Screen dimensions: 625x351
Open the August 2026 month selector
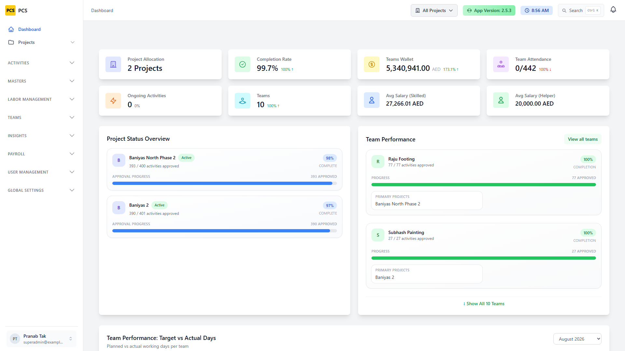(x=577, y=339)
